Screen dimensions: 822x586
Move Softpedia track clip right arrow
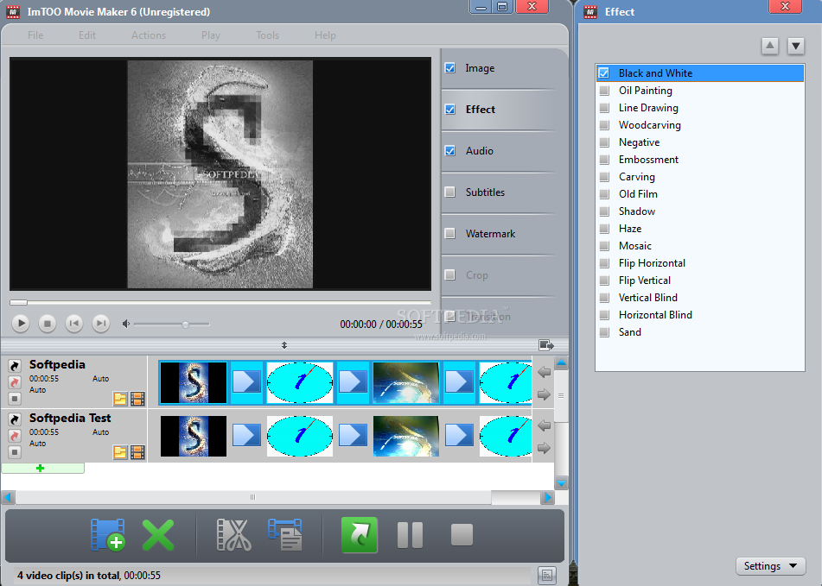pos(545,394)
